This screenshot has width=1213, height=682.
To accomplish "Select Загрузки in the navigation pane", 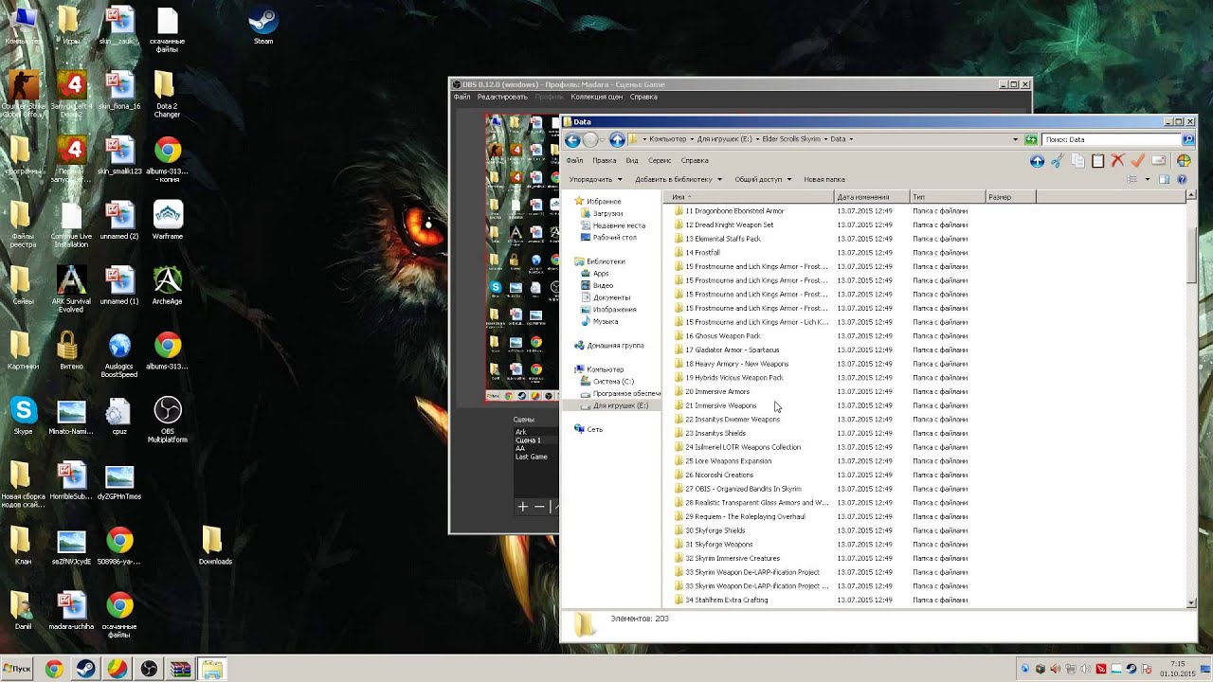I will click(607, 214).
